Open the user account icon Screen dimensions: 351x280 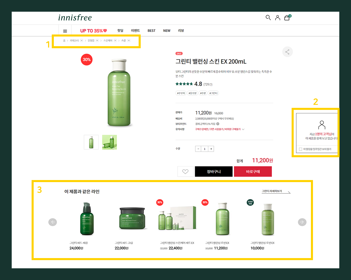coord(278,18)
